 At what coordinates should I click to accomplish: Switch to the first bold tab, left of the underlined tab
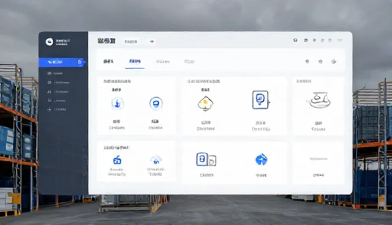(x=108, y=61)
